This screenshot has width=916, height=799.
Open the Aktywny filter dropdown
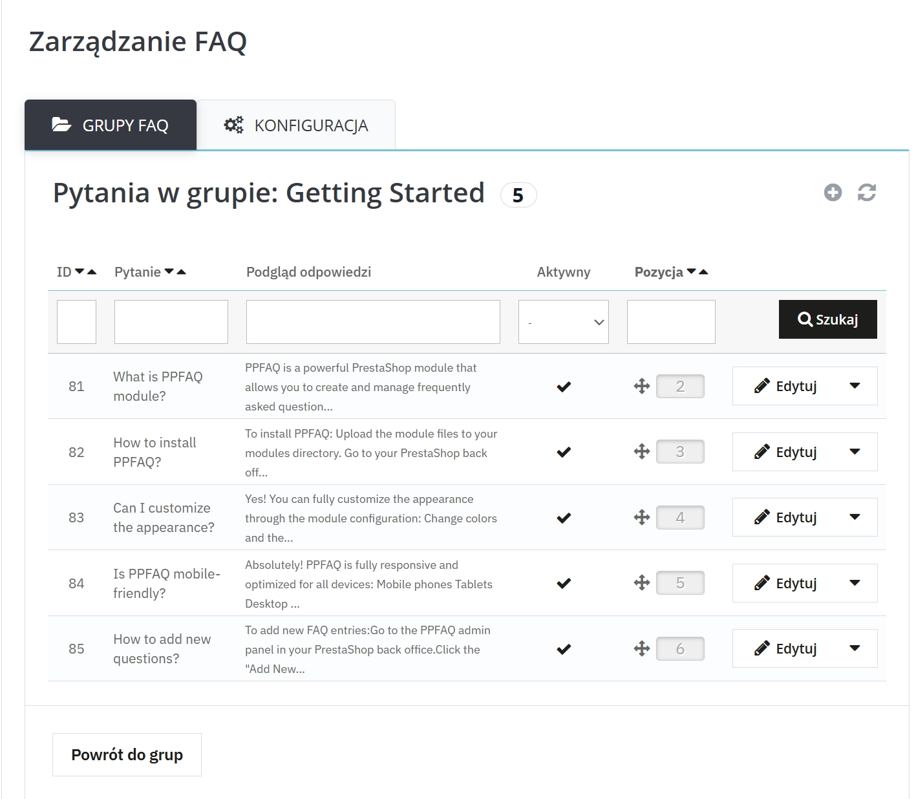coord(563,321)
